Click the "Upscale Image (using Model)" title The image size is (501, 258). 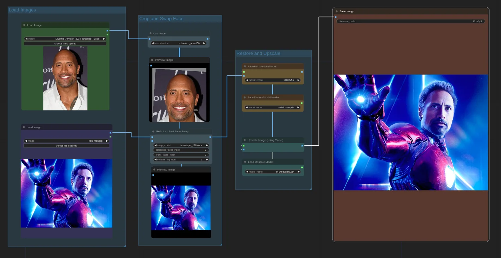(x=266, y=140)
